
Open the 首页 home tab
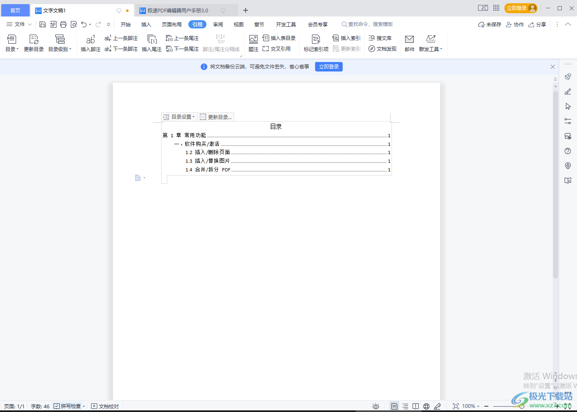tap(15, 10)
